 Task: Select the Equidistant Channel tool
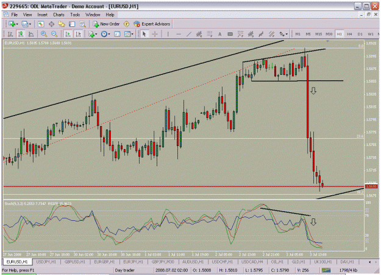point(199,34)
